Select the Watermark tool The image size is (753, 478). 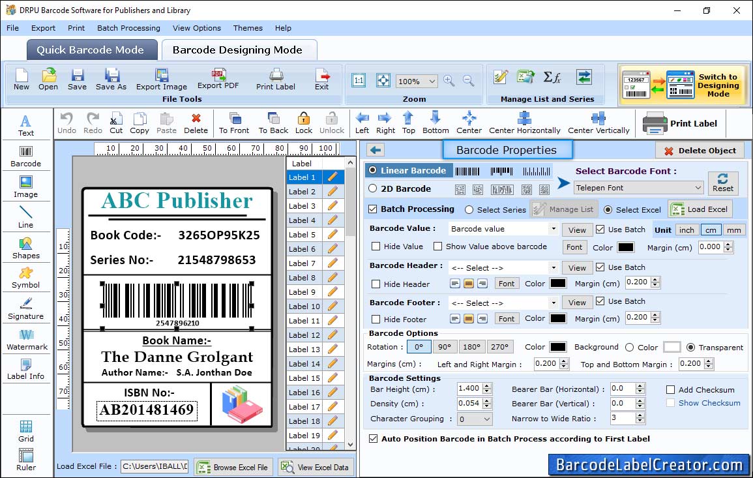(27, 340)
